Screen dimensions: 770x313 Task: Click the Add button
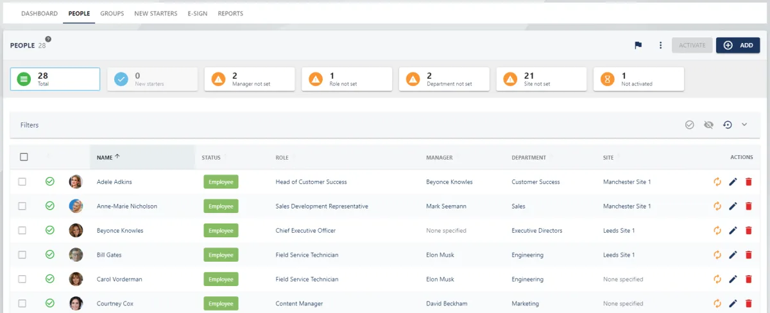(738, 46)
